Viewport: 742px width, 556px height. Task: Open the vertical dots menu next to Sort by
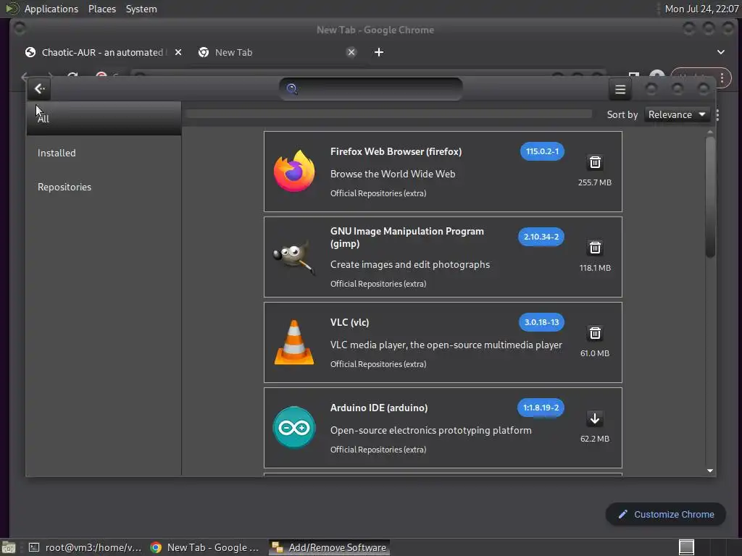click(x=717, y=115)
